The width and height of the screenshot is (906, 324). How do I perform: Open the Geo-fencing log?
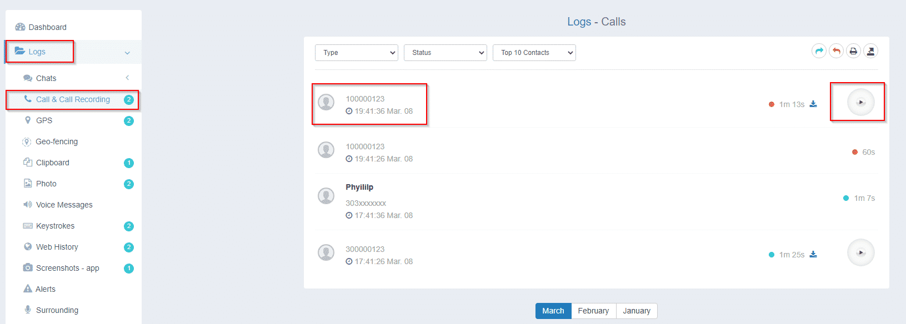(57, 141)
